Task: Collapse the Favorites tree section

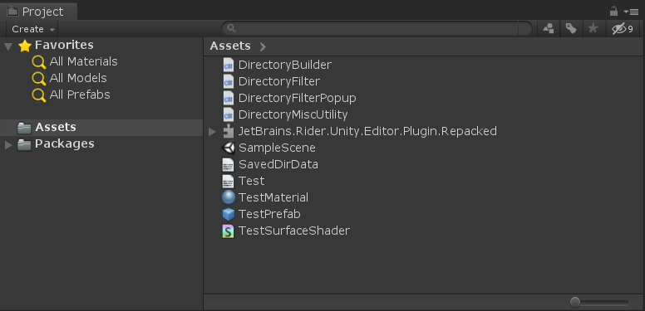Action: (7, 46)
